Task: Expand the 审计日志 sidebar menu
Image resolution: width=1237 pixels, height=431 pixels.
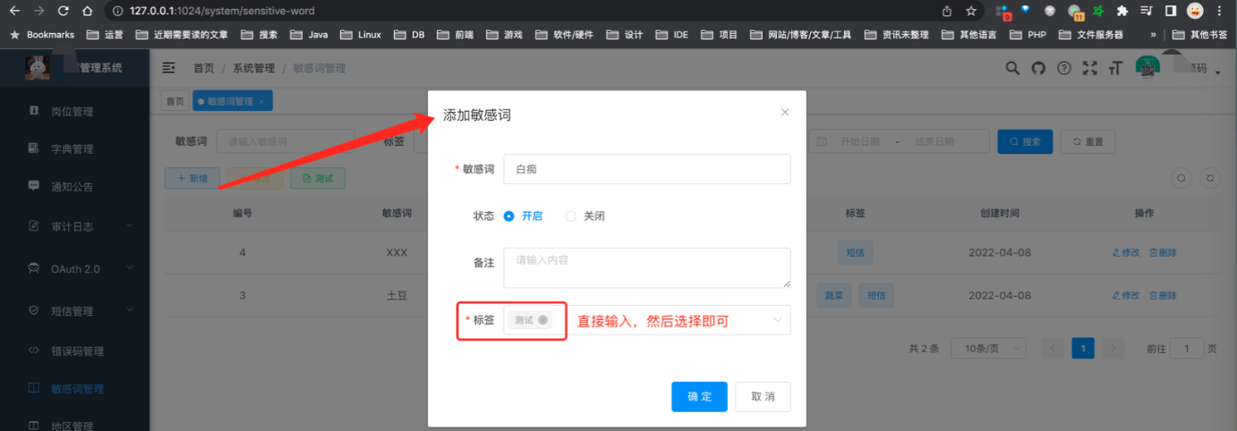Action: [74, 226]
